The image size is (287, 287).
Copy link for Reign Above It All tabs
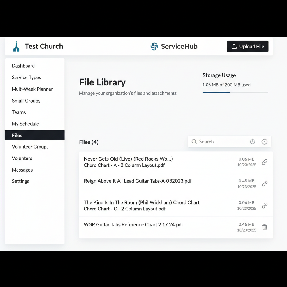(264, 184)
